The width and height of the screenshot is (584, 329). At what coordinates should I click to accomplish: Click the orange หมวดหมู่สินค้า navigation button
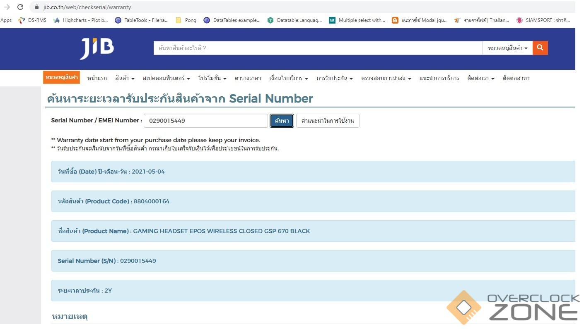point(61,77)
